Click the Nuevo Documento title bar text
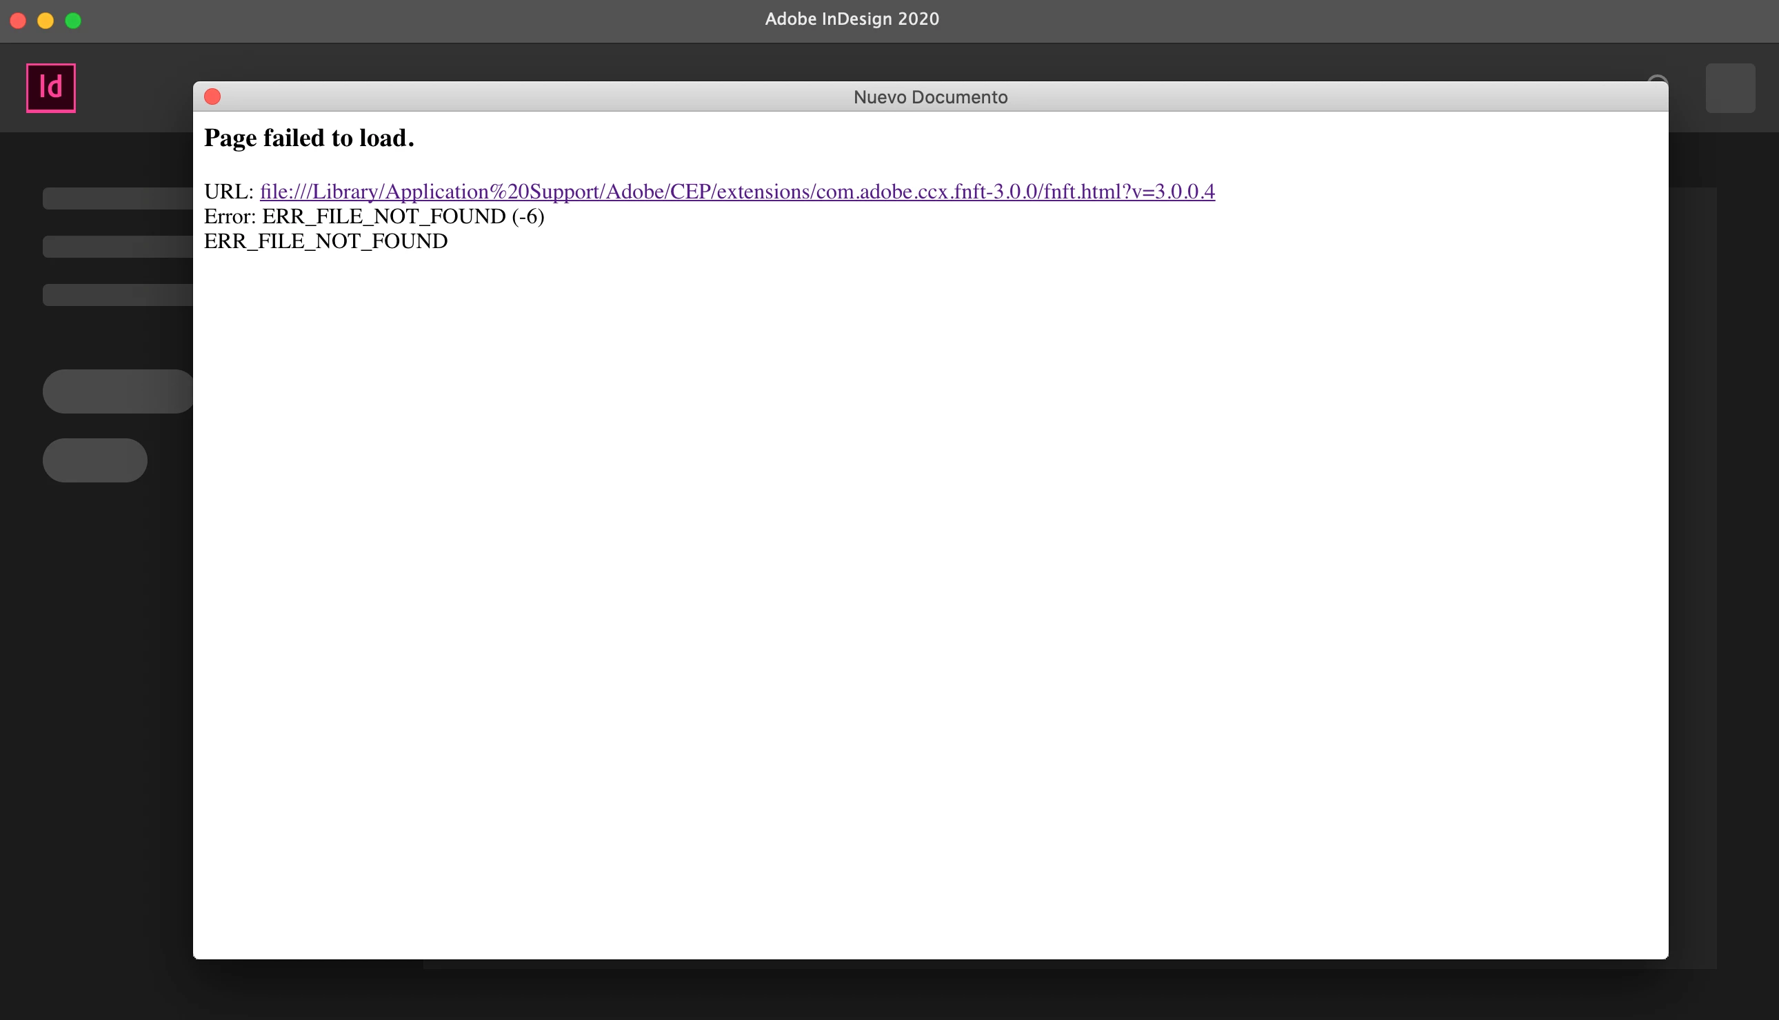The image size is (1779, 1020). 929,96
